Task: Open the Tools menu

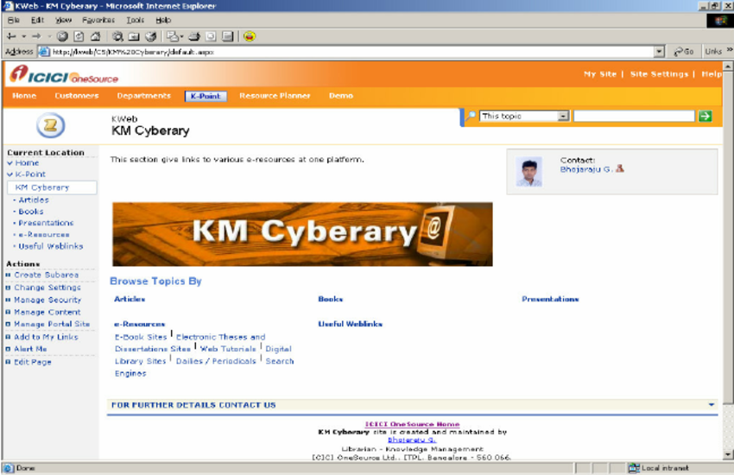Action: (x=136, y=20)
